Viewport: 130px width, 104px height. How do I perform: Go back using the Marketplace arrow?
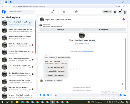point(3,17)
